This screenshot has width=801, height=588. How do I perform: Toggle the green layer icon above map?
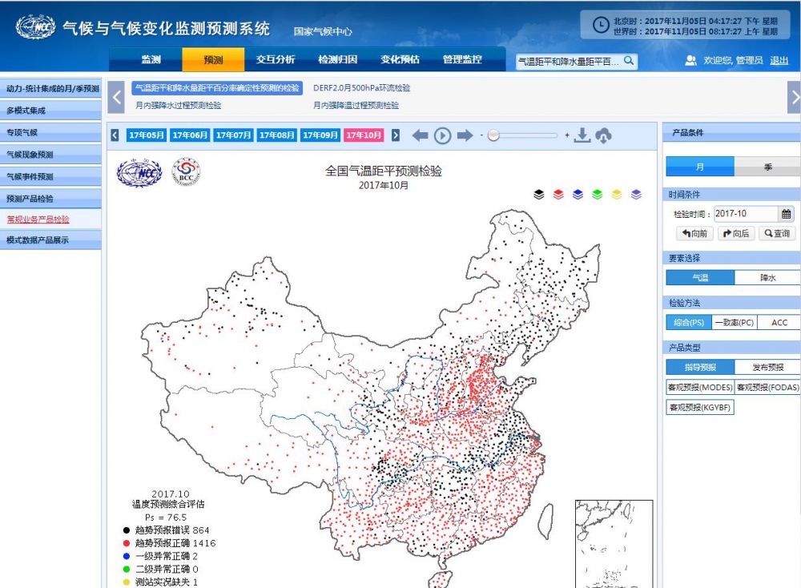(598, 195)
